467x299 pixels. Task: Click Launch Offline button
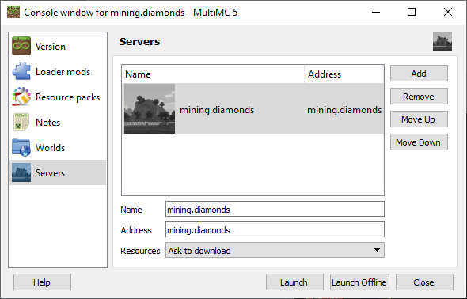click(x=359, y=282)
